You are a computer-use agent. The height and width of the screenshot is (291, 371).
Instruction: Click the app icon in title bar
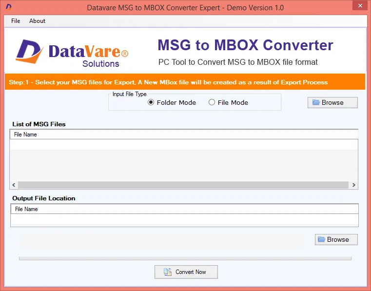pyautogui.click(x=8, y=7)
